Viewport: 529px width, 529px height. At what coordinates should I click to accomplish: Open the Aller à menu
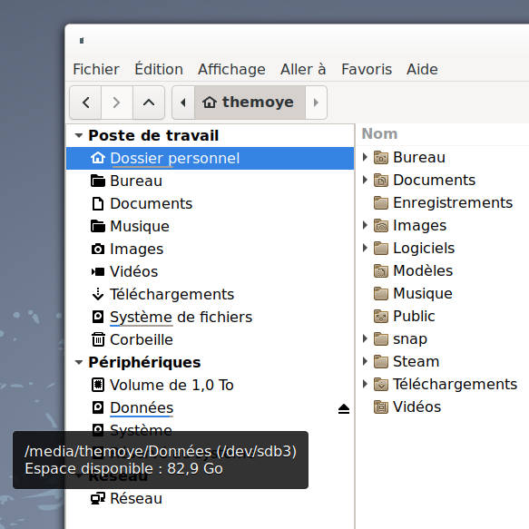tap(303, 69)
